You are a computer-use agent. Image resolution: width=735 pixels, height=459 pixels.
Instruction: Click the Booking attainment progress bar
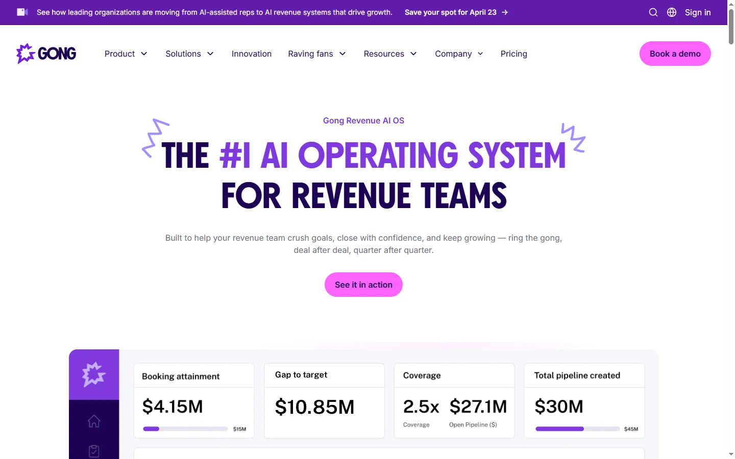[185, 429]
